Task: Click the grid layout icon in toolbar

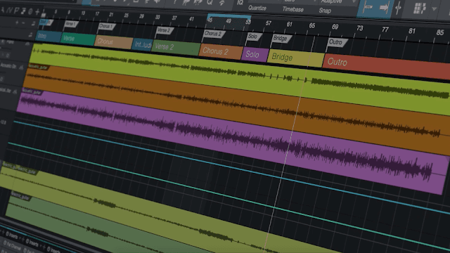Action: [419, 8]
